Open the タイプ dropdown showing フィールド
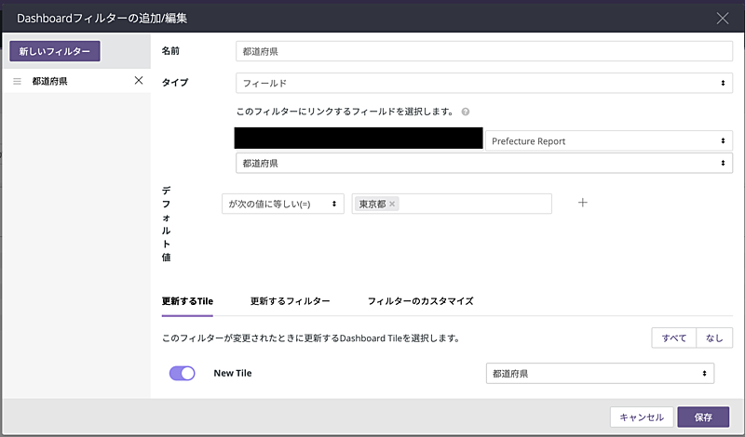Viewport: 745px width, 437px height. (x=484, y=83)
